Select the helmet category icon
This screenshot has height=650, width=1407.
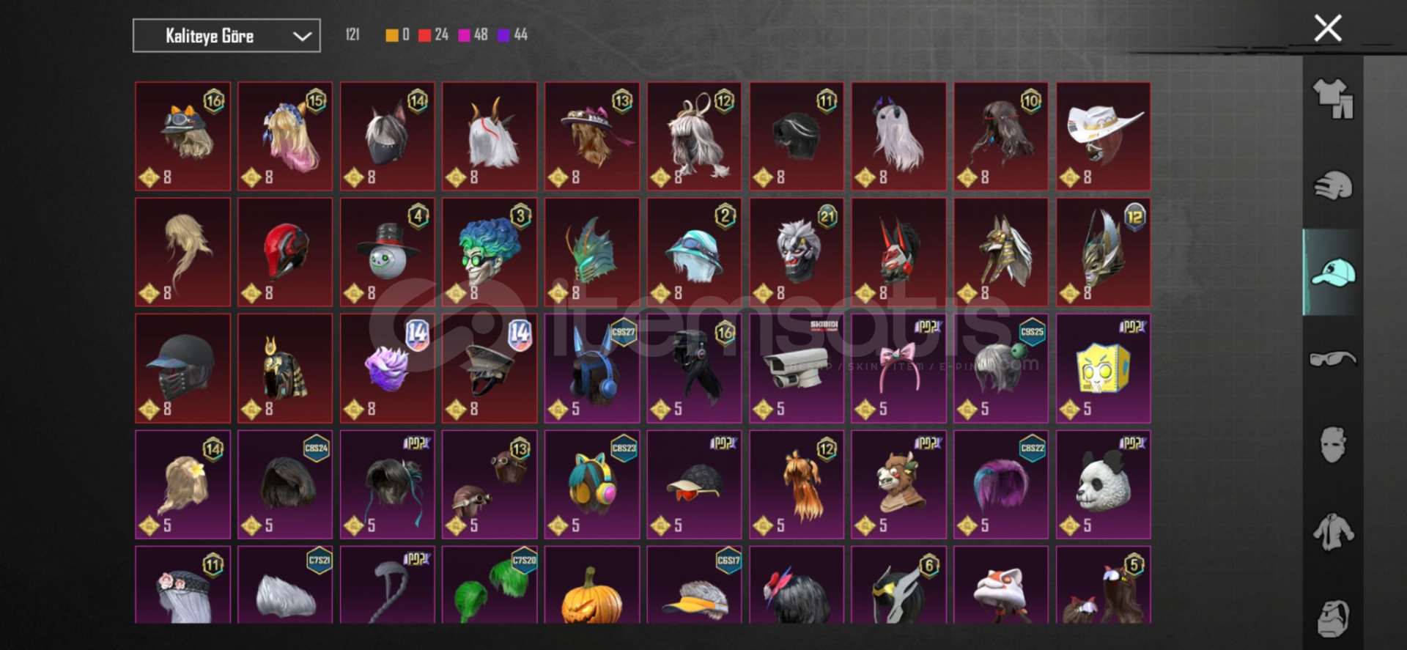[1333, 185]
